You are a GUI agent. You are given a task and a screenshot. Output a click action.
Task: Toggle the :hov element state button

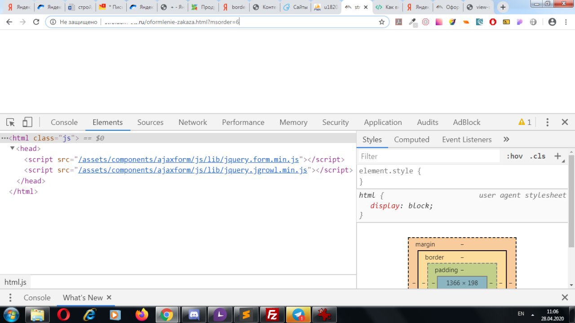click(514, 156)
